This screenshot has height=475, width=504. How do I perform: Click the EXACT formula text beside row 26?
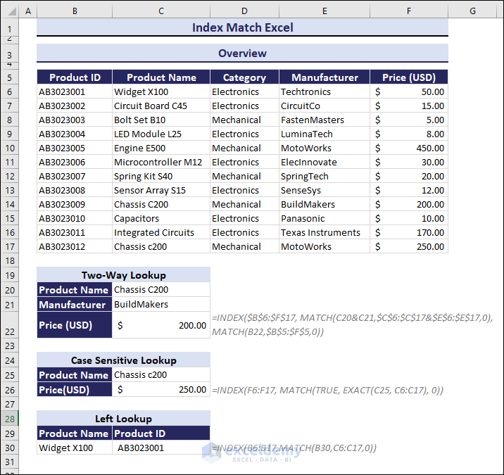pos(327,390)
